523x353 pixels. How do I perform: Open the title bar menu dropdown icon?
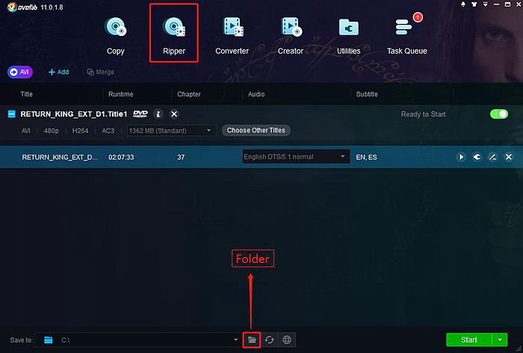[x=486, y=4]
